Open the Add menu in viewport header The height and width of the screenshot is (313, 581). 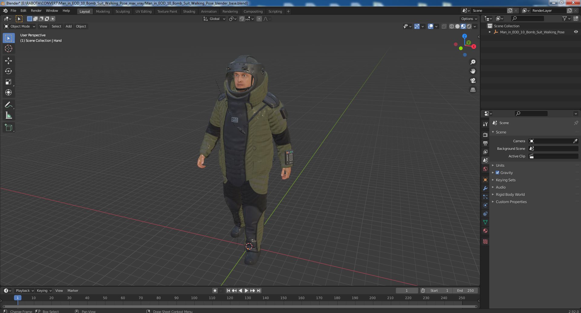[x=69, y=26]
